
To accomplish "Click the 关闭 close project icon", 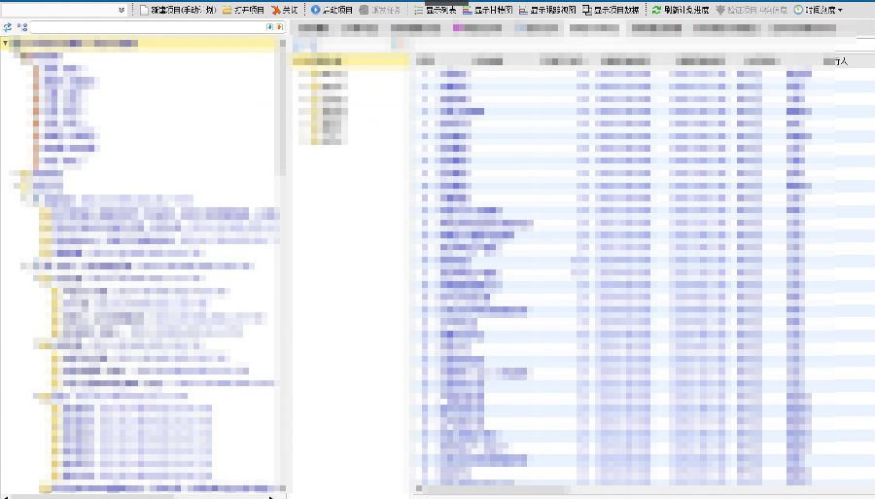I will pos(275,10).
